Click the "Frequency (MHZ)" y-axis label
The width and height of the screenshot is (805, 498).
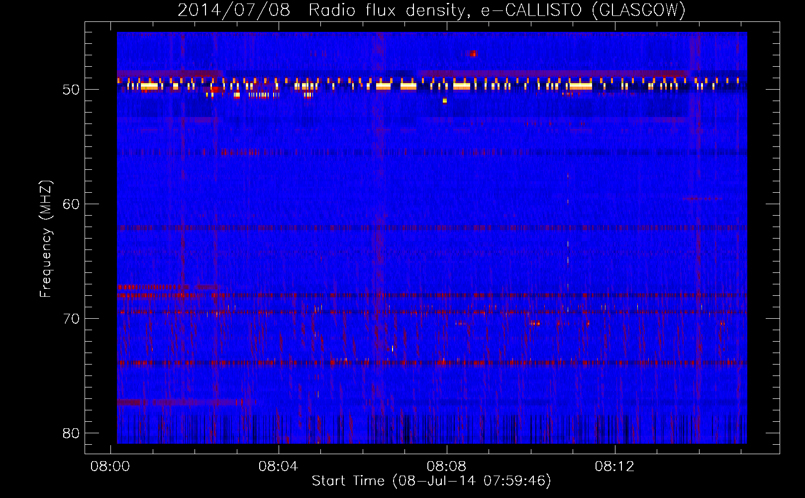(x=46, y=239)
